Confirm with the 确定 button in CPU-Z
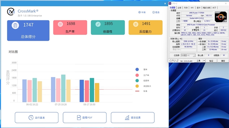Image resolution: width=229 pixels, height=128 pixels. [223, 61]
